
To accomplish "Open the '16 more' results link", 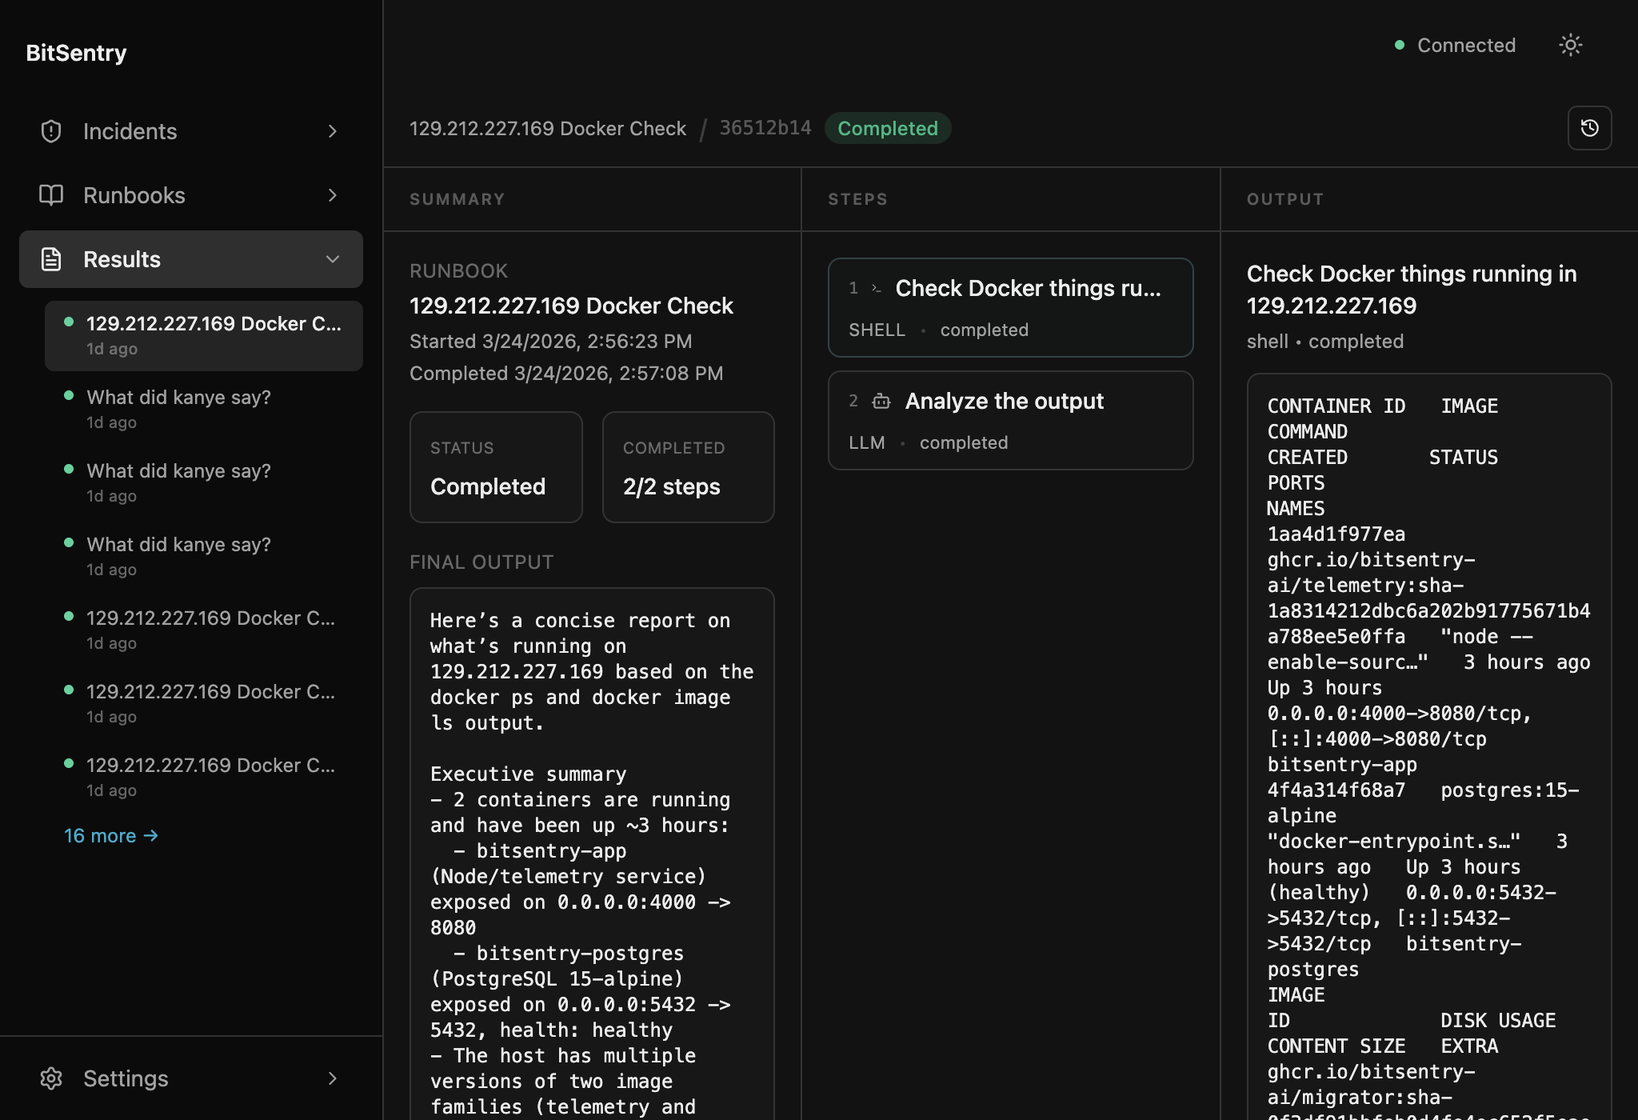I will click(111, 836).
